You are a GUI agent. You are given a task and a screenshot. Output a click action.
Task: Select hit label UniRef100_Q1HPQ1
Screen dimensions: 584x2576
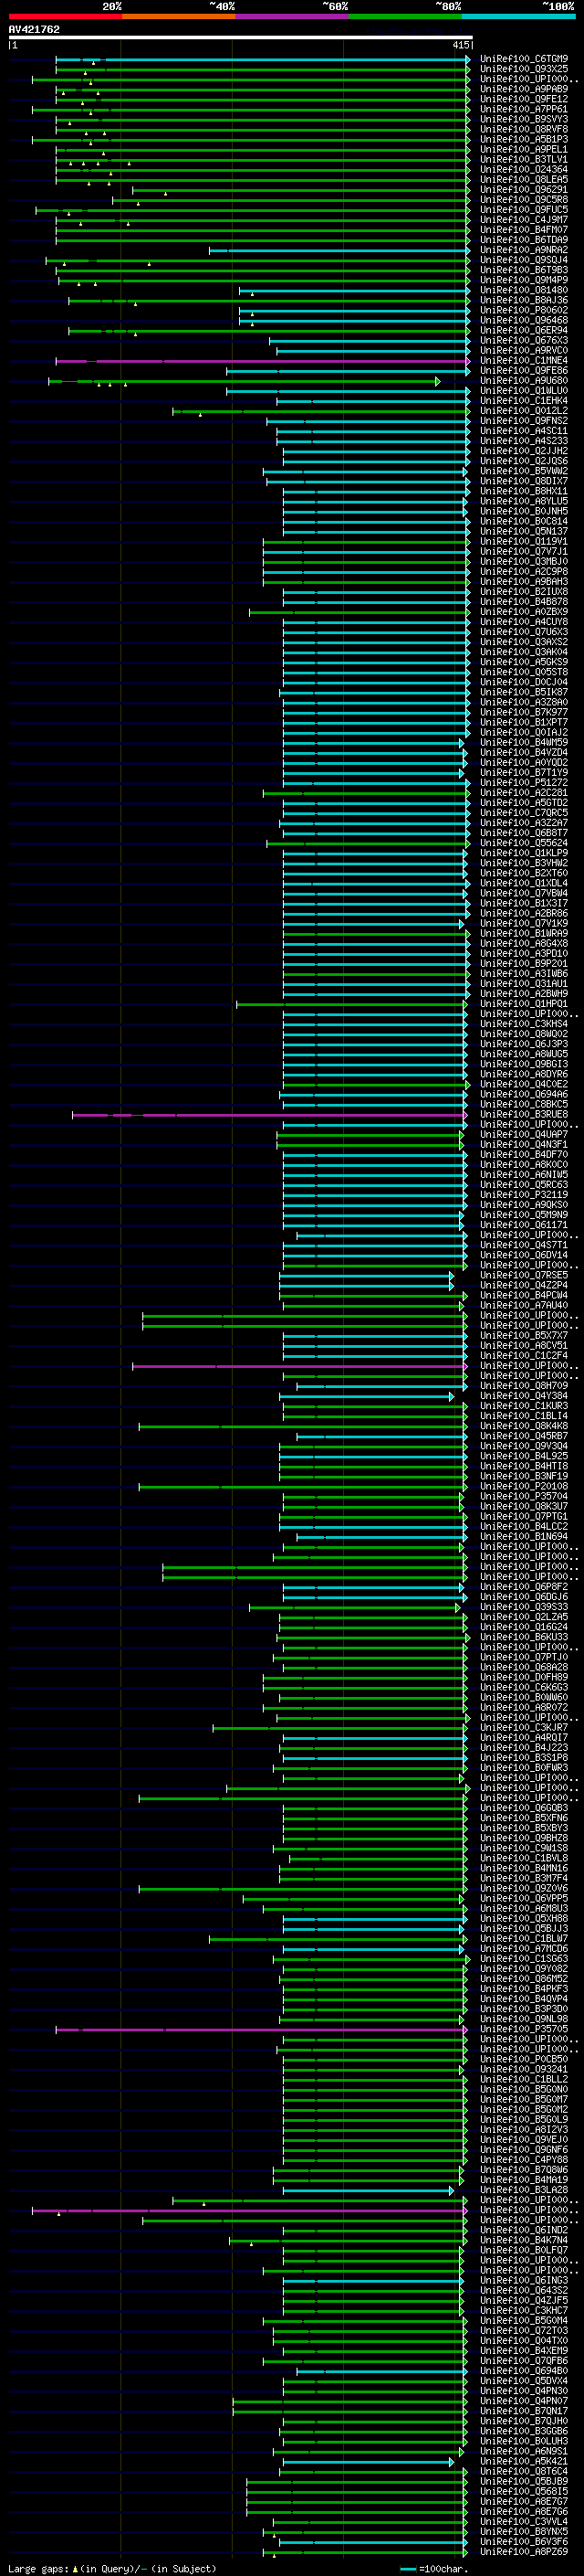click(x=524, y=1004)
